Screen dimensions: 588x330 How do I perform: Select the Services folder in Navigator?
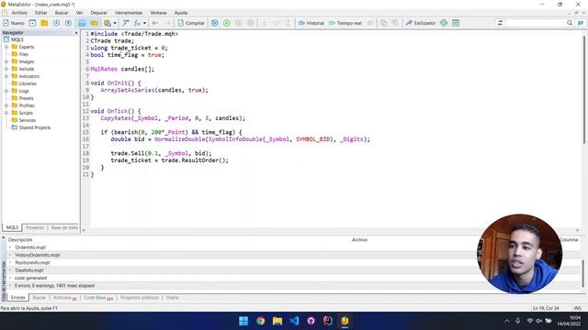point(27,120)
